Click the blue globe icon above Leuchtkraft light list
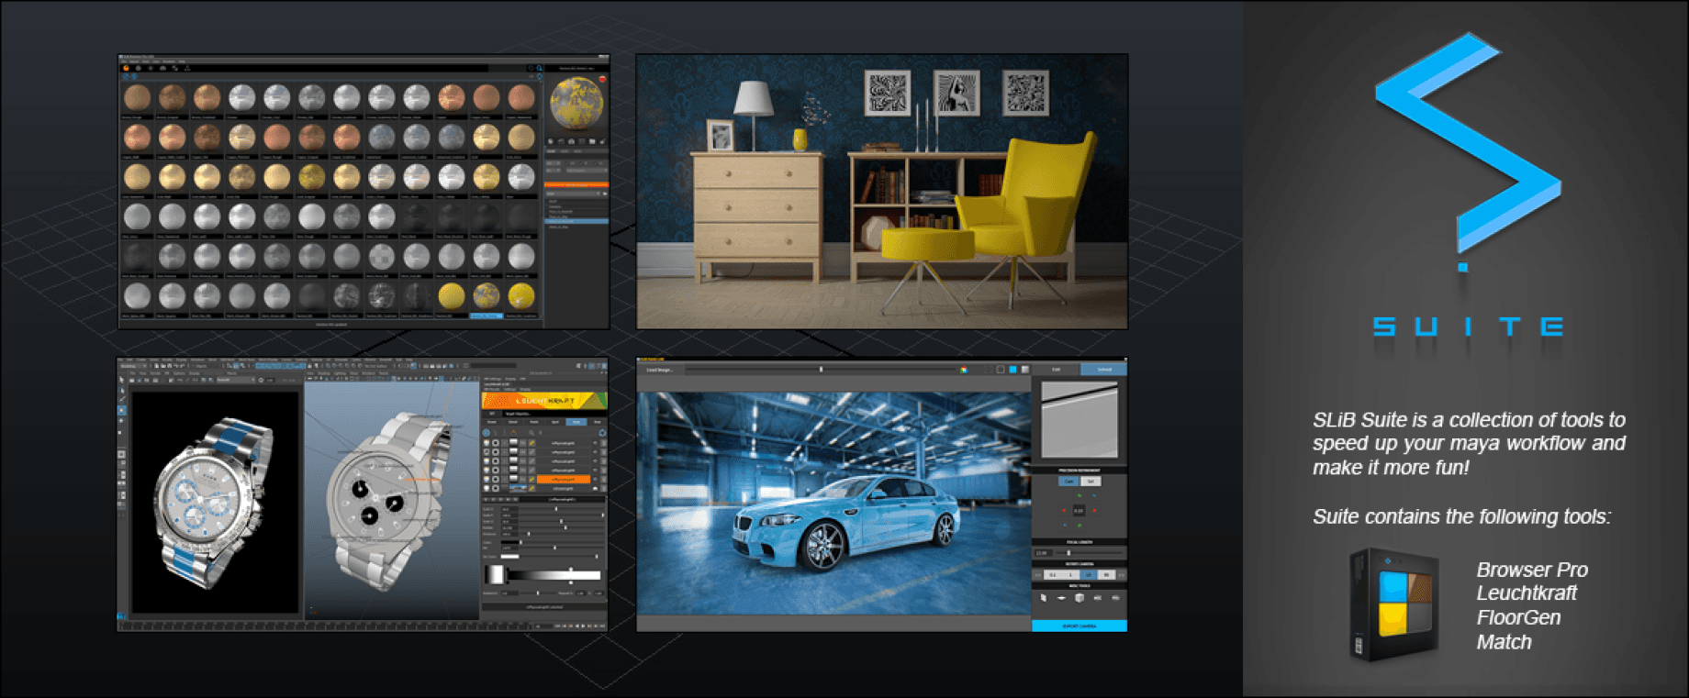This screenshot has width=1689, height=698. click(487, 433)
